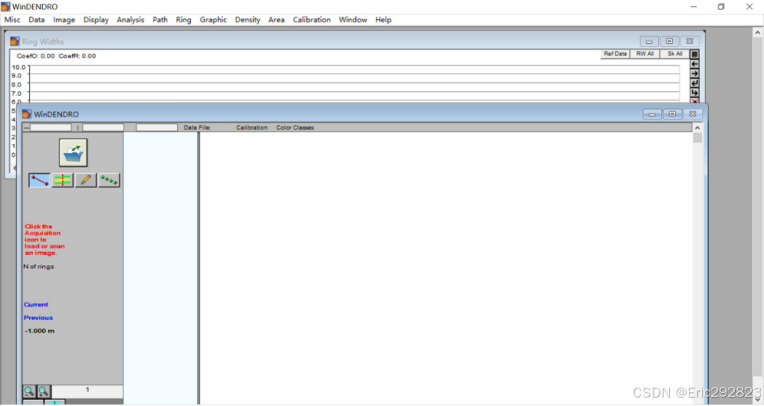Open the Misc menu
This screenshot has height=406, width=764.
[x=12, y=20]
